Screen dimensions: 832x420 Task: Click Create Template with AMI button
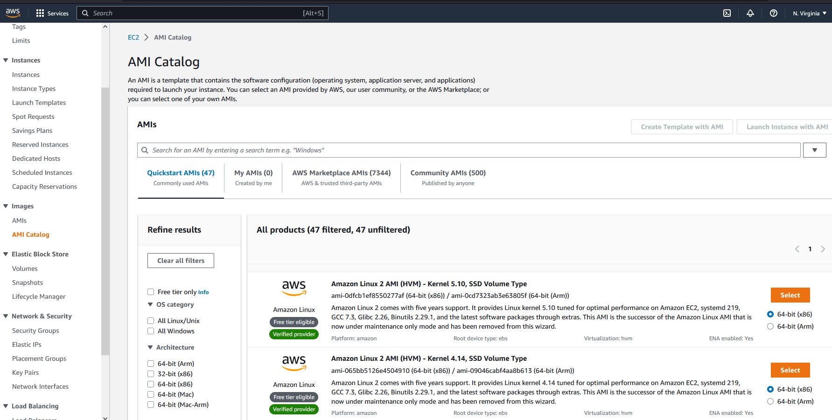point(682,127)
